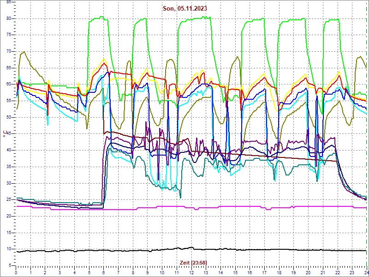Select the 60 label on the temperature axis
Screen dimensions: 369x277
pyautogui.click(x=8, y=84)
